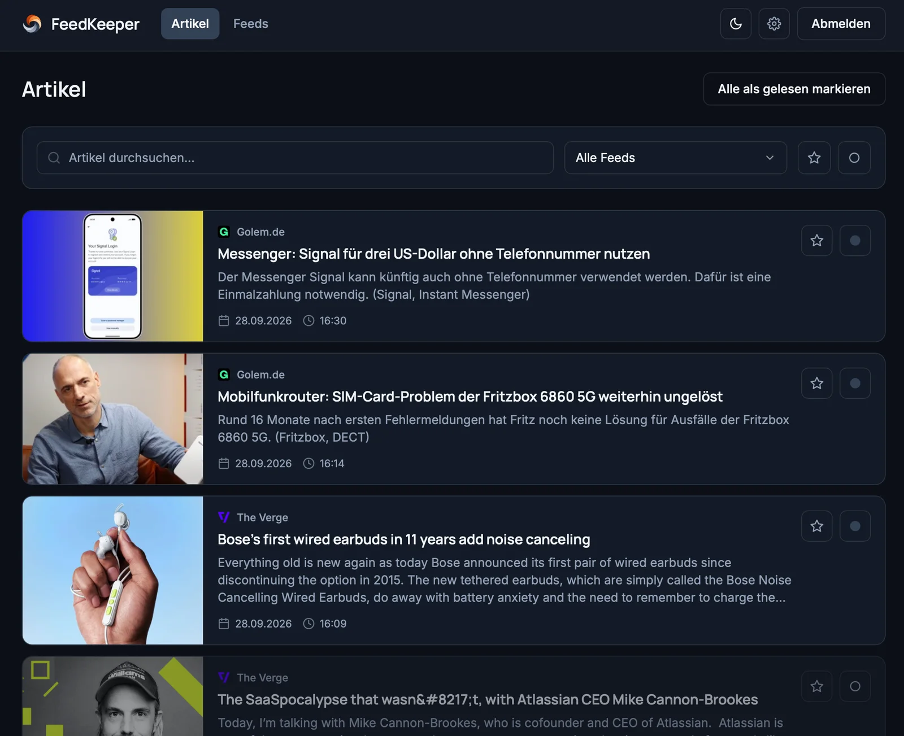904x736 pixels.
Task: Toggle dark mode moon icon
Action: pos(736,24)
